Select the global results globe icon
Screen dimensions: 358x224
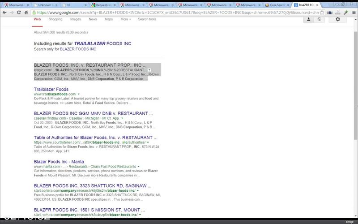point(319,19)
